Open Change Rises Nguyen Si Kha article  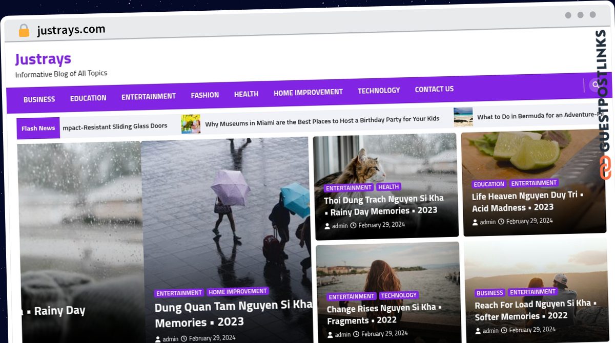pyautogui.click(x=384, y=314)
